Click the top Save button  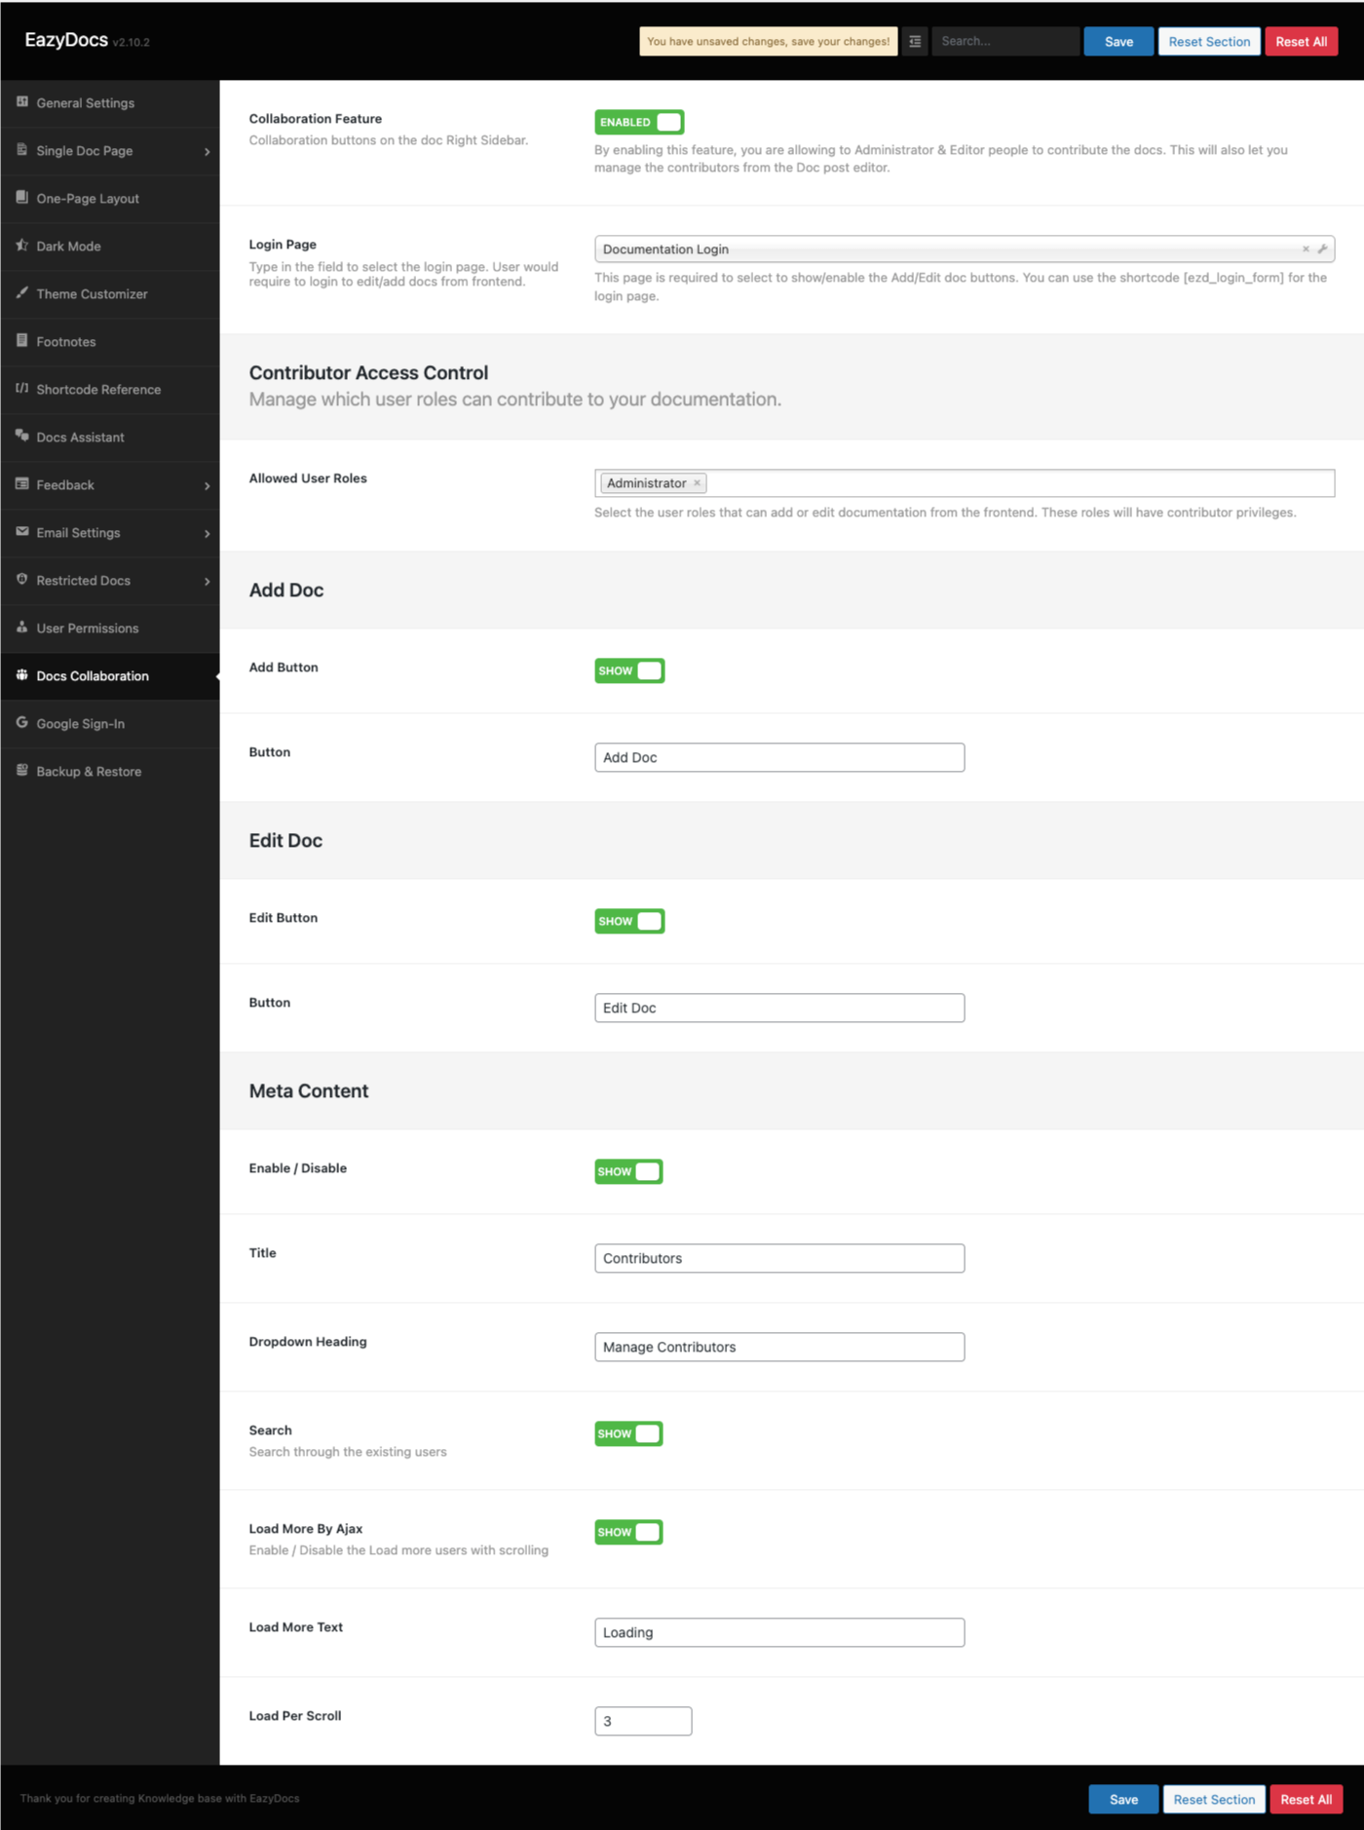1118,42
